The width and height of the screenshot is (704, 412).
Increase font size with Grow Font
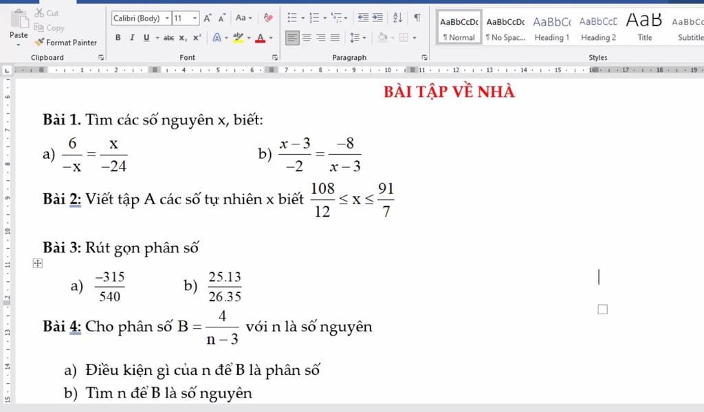point(208,18)
